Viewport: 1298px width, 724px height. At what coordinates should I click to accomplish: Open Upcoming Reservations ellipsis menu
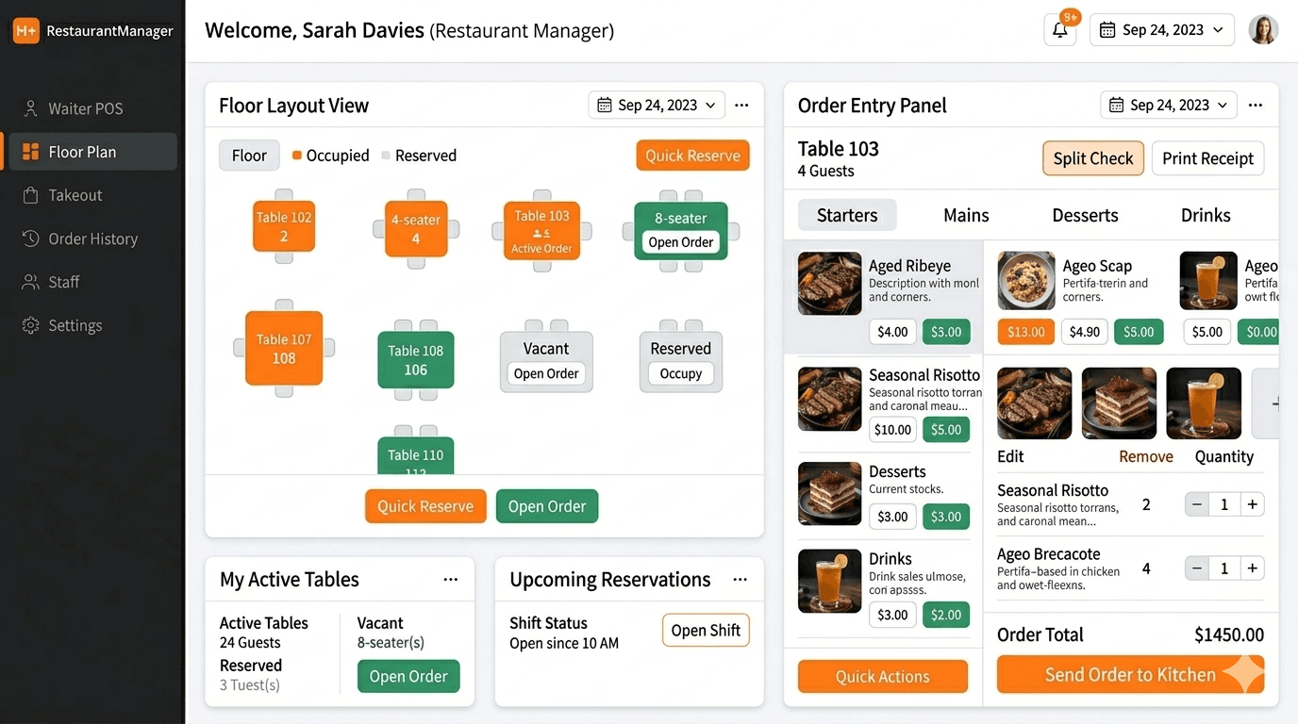point(740,580)
